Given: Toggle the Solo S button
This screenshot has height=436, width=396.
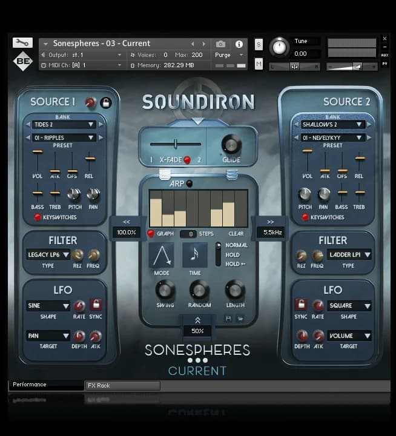Looking at the screenshot, I should click(x=259, y=44).
